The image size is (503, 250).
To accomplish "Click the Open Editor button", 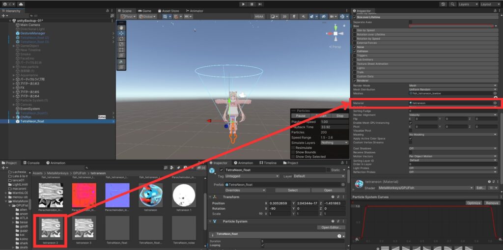I will click(x=332, y=227).
